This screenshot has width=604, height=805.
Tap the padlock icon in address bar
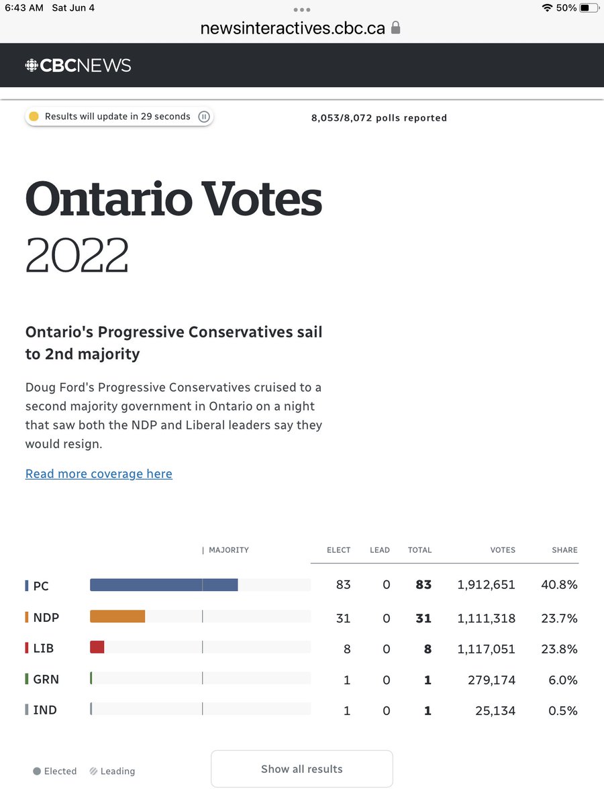[395, 28]
